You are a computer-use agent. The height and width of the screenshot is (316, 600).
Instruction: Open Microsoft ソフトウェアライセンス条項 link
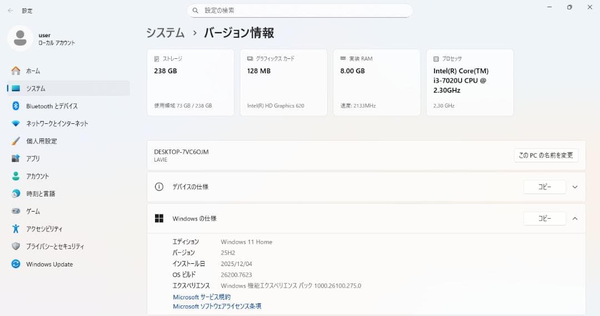pos(217,306)
